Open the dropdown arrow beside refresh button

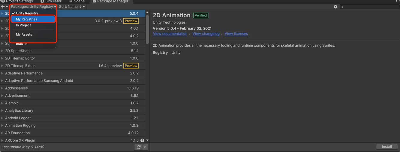coord(145,147)
